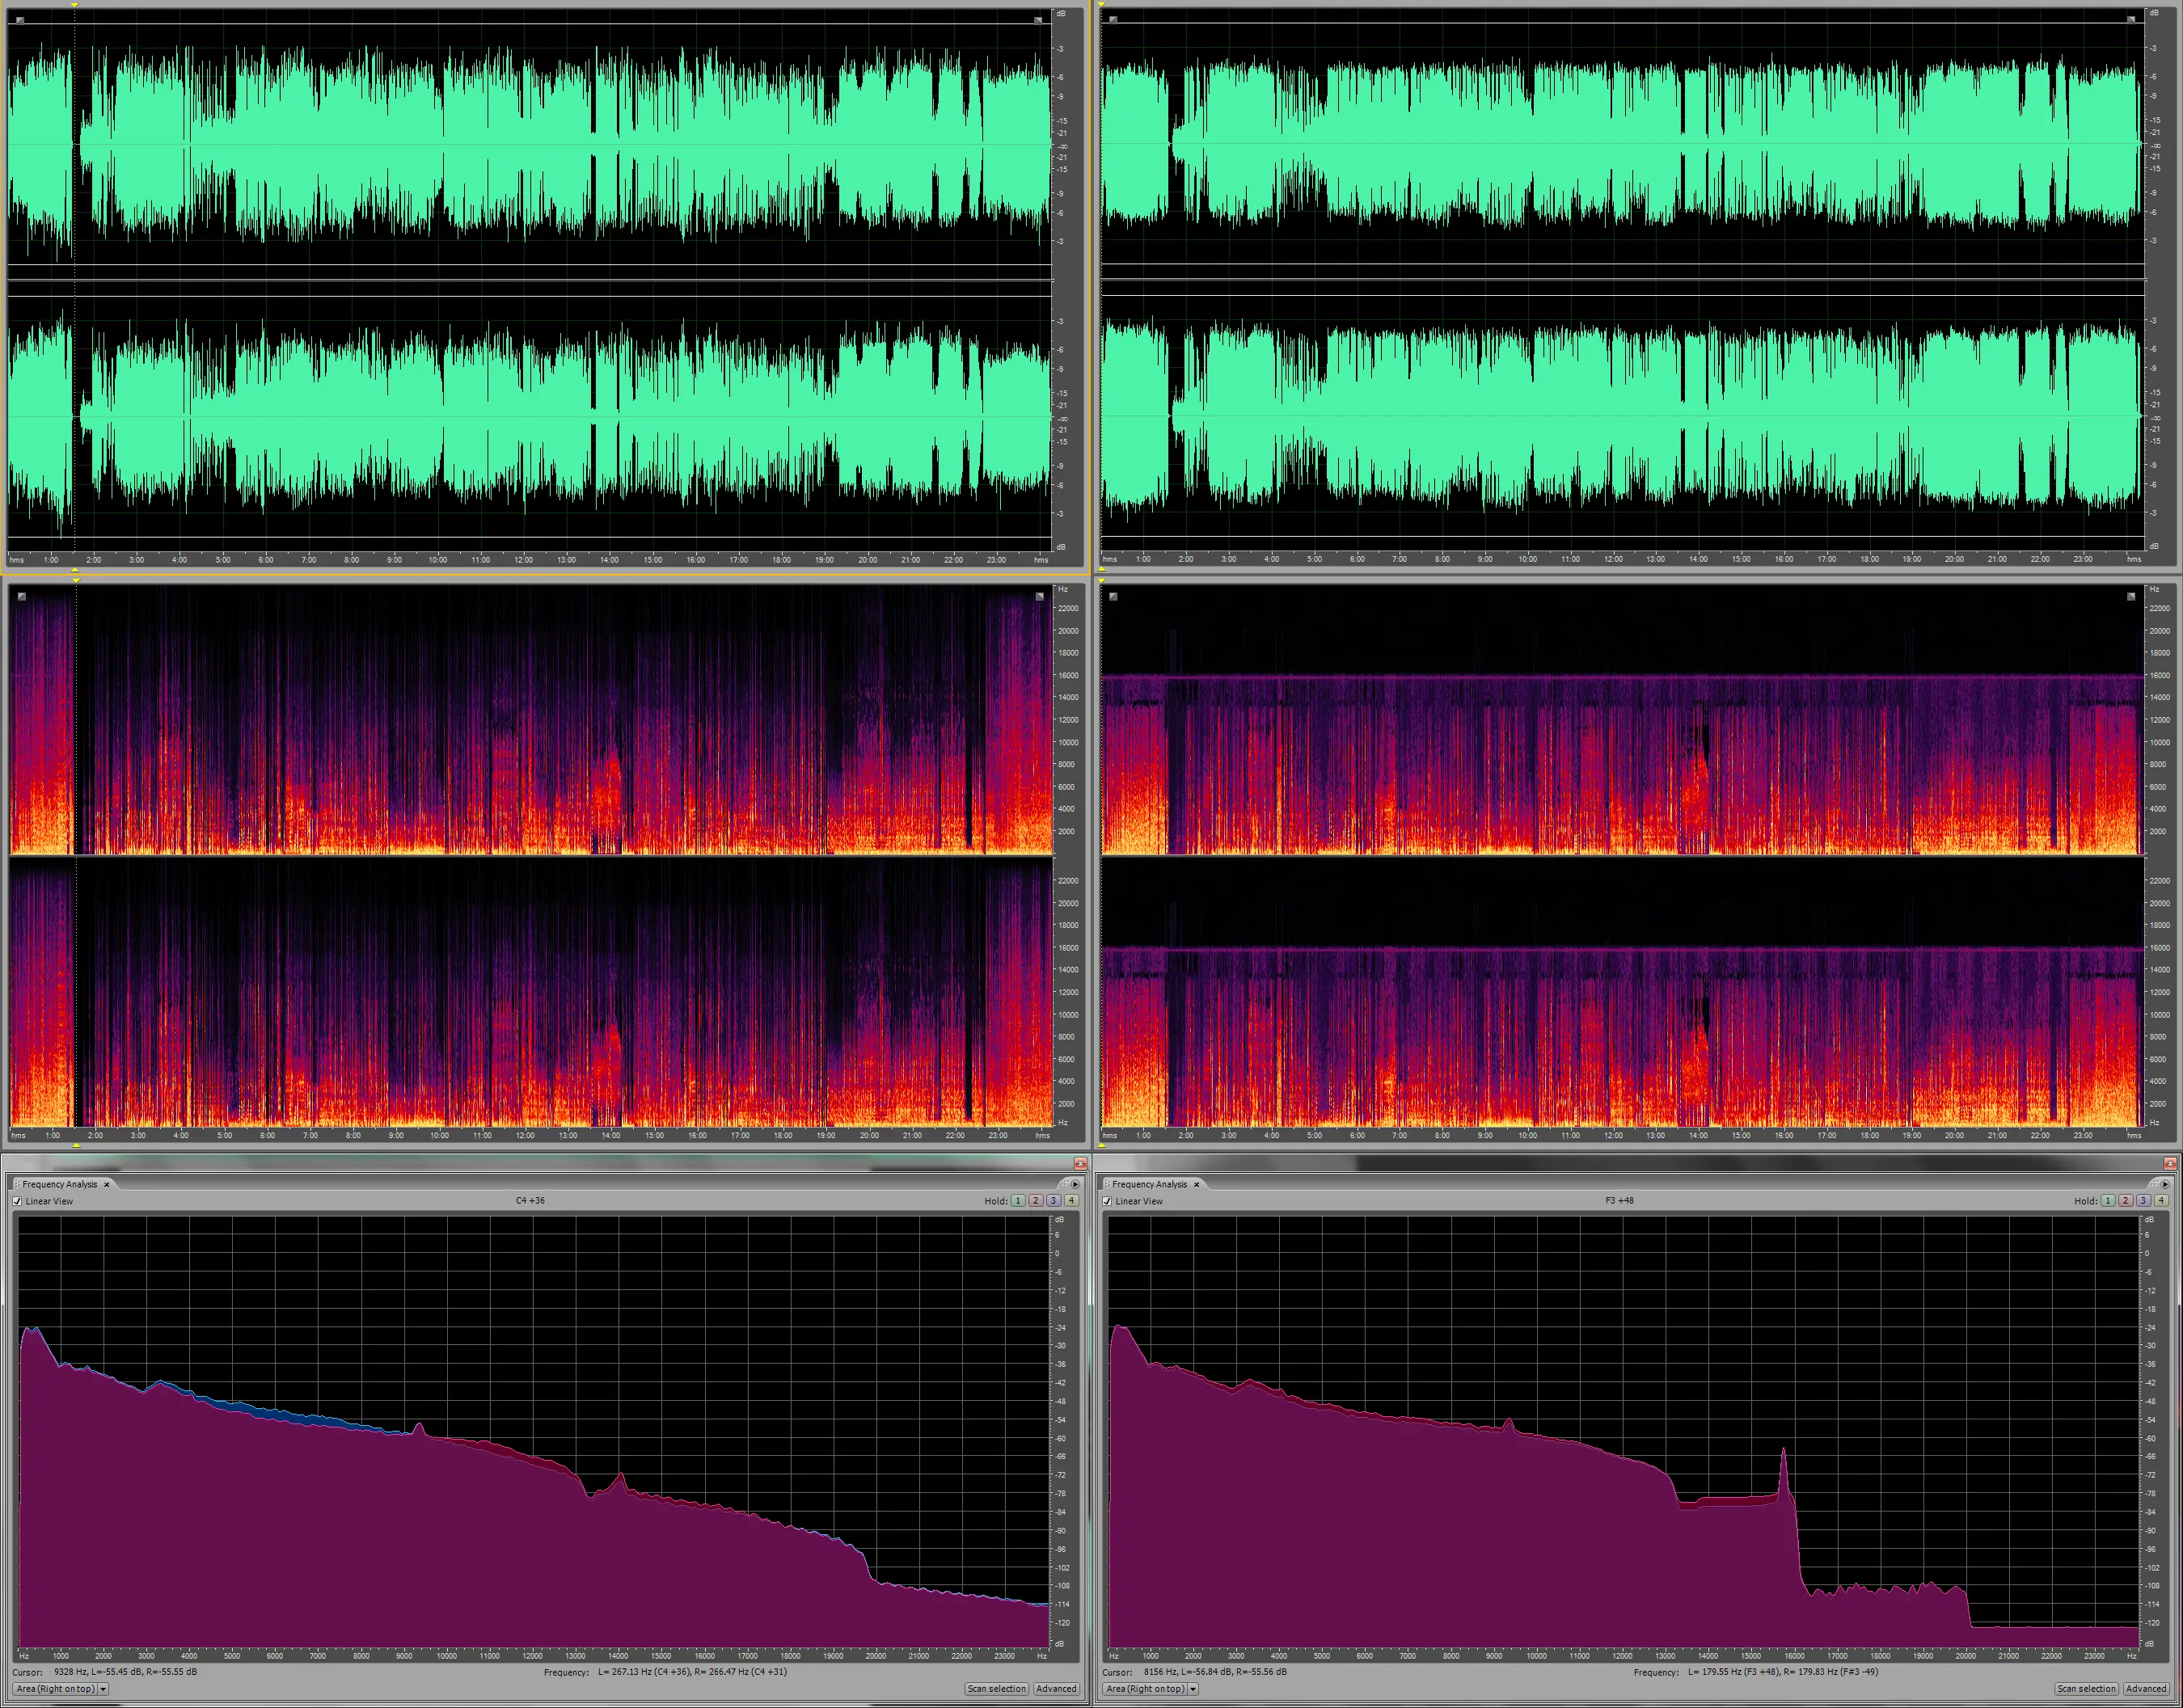Screen dimensions: 2183x1708
Task: Click Advanced button in right panel
Action: coord(2145,1689)
